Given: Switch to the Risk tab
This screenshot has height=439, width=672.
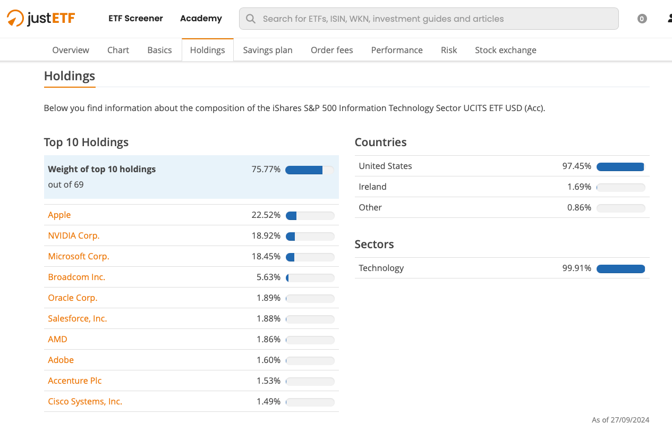Looking at the screenshot, I should point(449,50).
